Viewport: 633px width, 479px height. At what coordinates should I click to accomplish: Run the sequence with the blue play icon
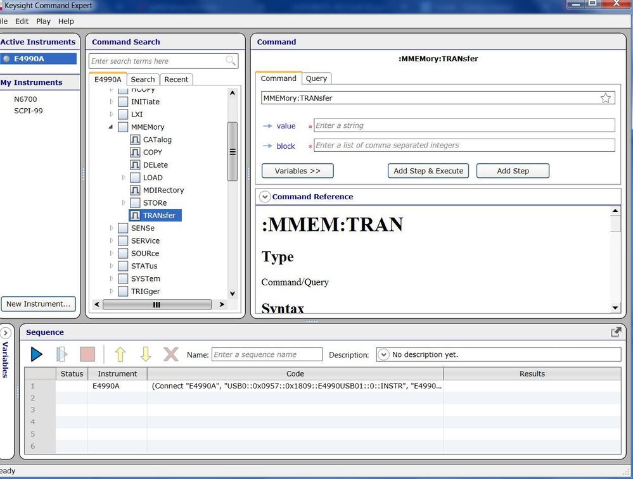tap(36, 354)
